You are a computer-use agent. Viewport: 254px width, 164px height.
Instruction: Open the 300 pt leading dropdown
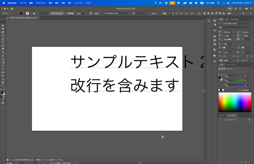tap(251, 32)
